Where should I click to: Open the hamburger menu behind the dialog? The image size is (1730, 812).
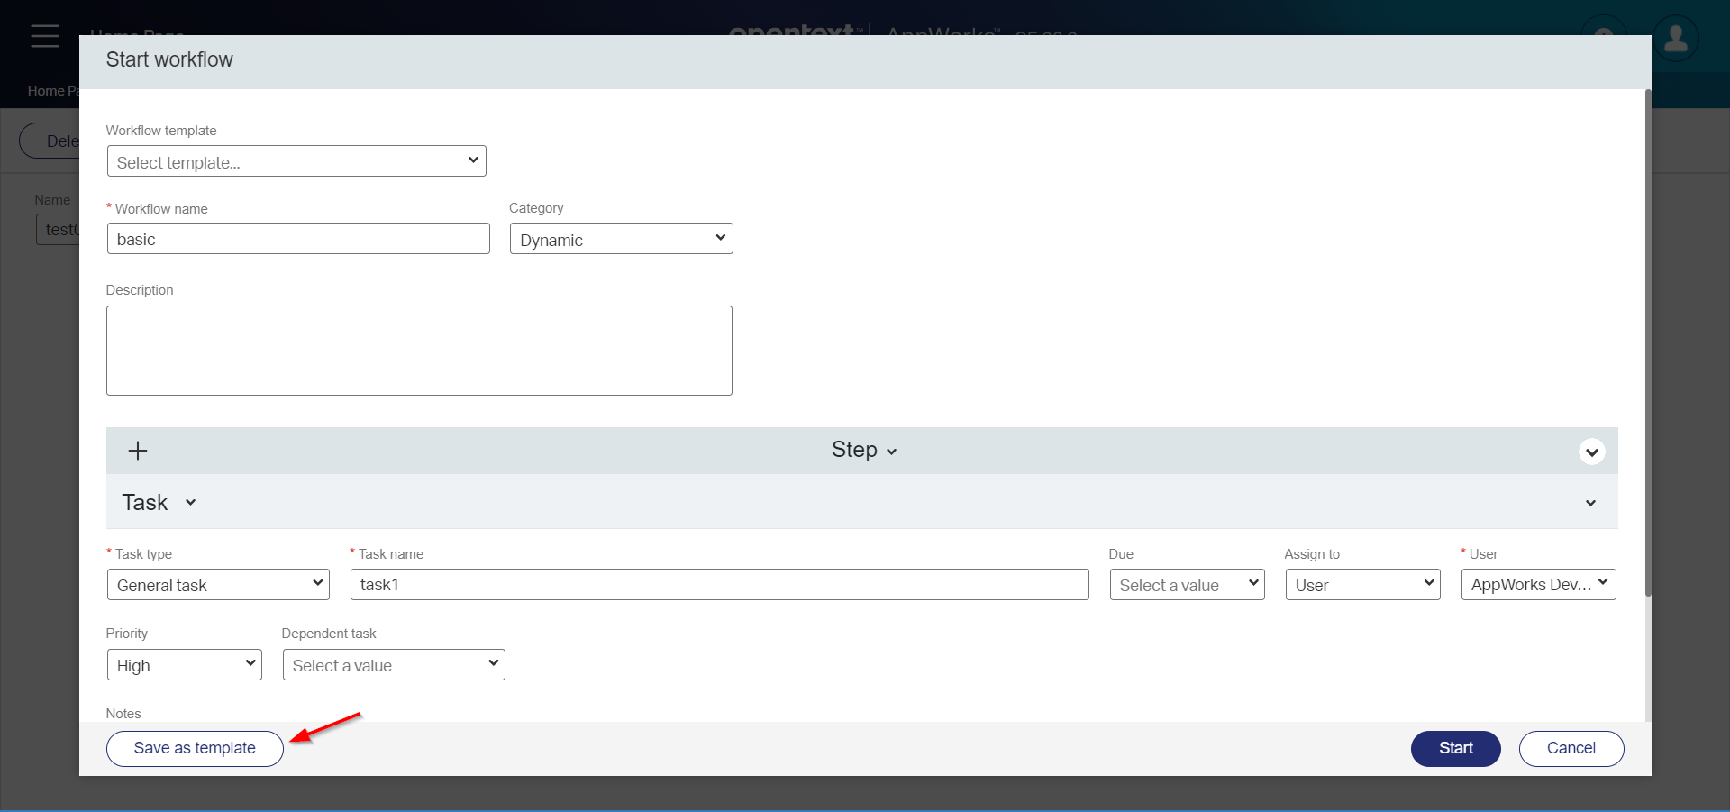click(x=44, y=36)
